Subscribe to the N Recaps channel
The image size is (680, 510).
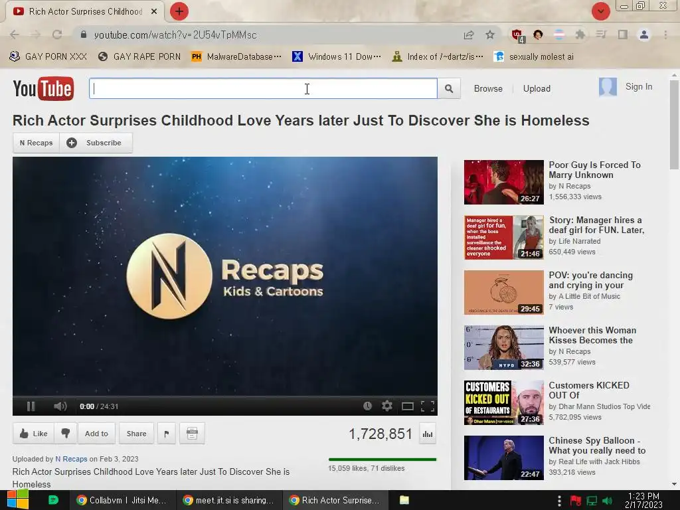coord(96,143)
